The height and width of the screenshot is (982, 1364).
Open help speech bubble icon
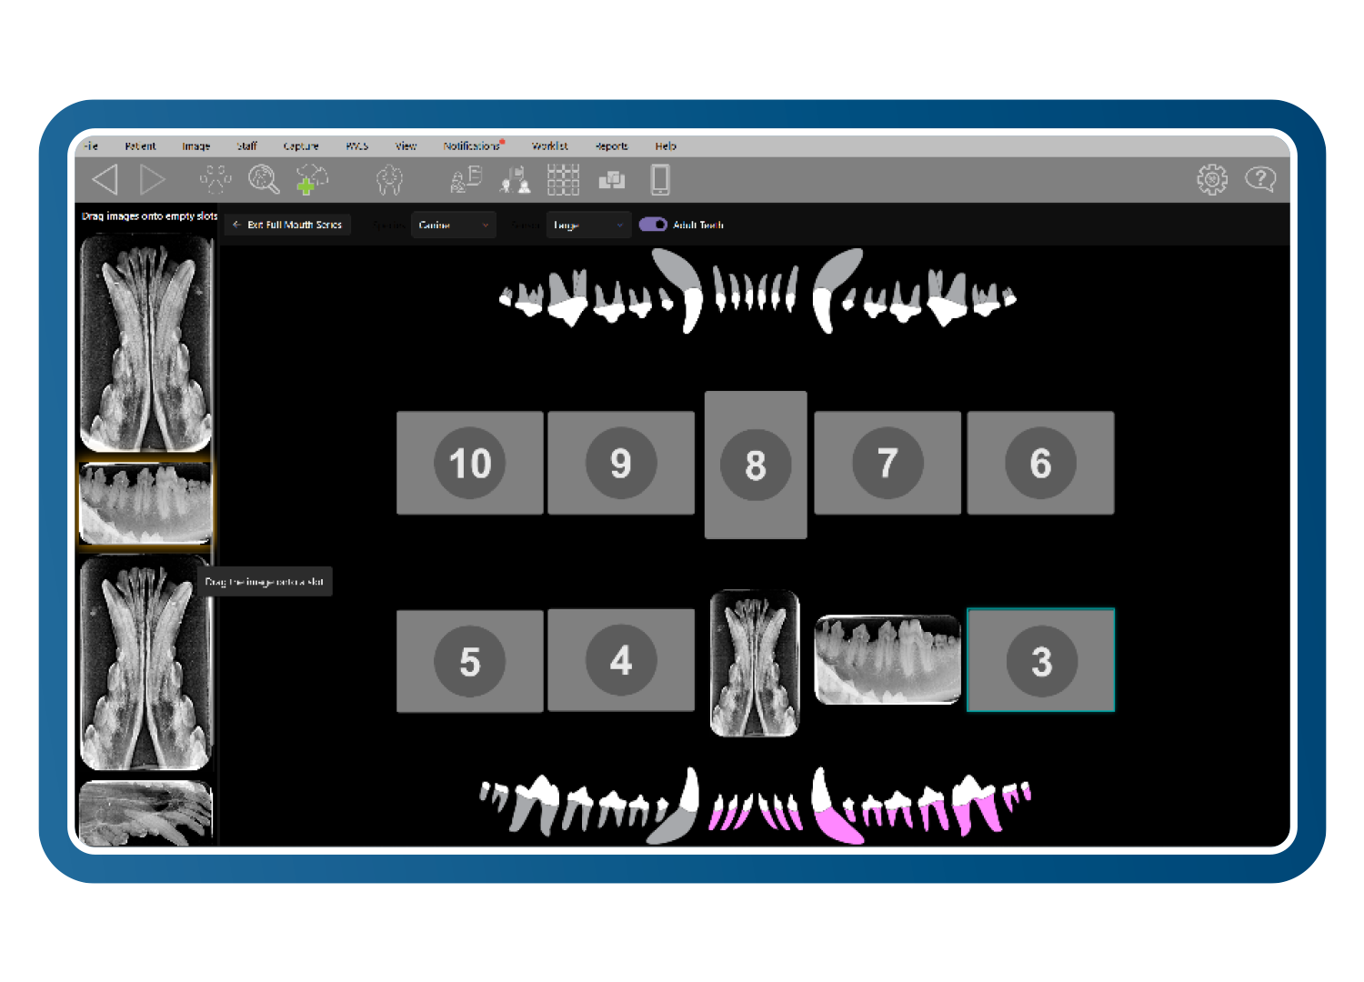click(x=1260, y=179)
